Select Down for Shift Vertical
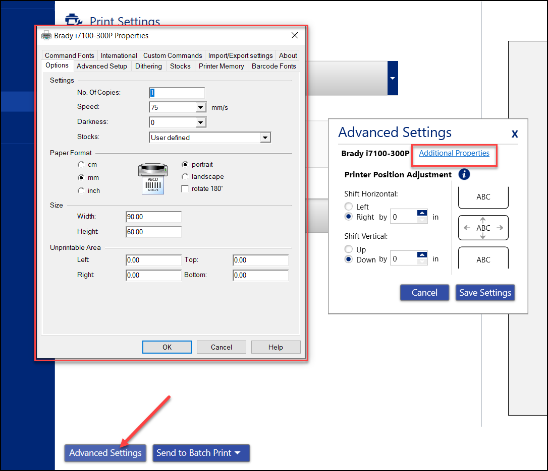This screenshot has height=471, width=548. point(349,259)
